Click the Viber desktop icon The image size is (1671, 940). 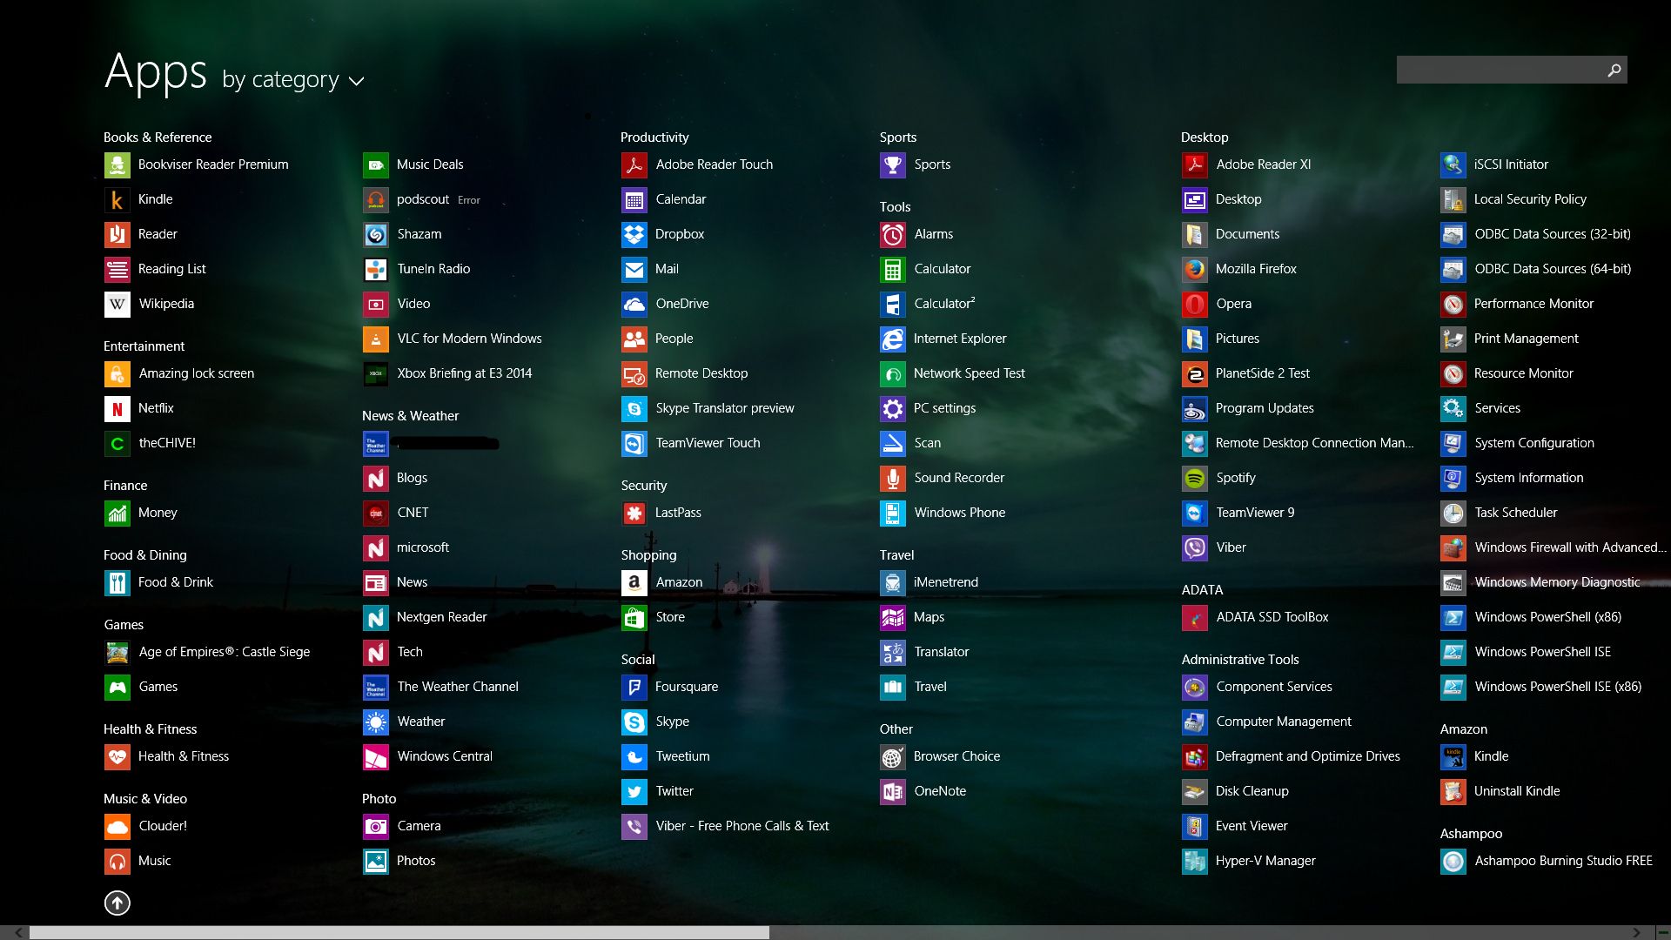[1194, 548]
